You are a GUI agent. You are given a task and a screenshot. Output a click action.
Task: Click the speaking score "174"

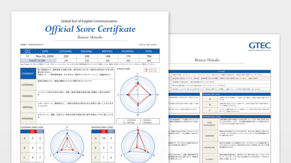pyautogui.click(x=128, y=56)
